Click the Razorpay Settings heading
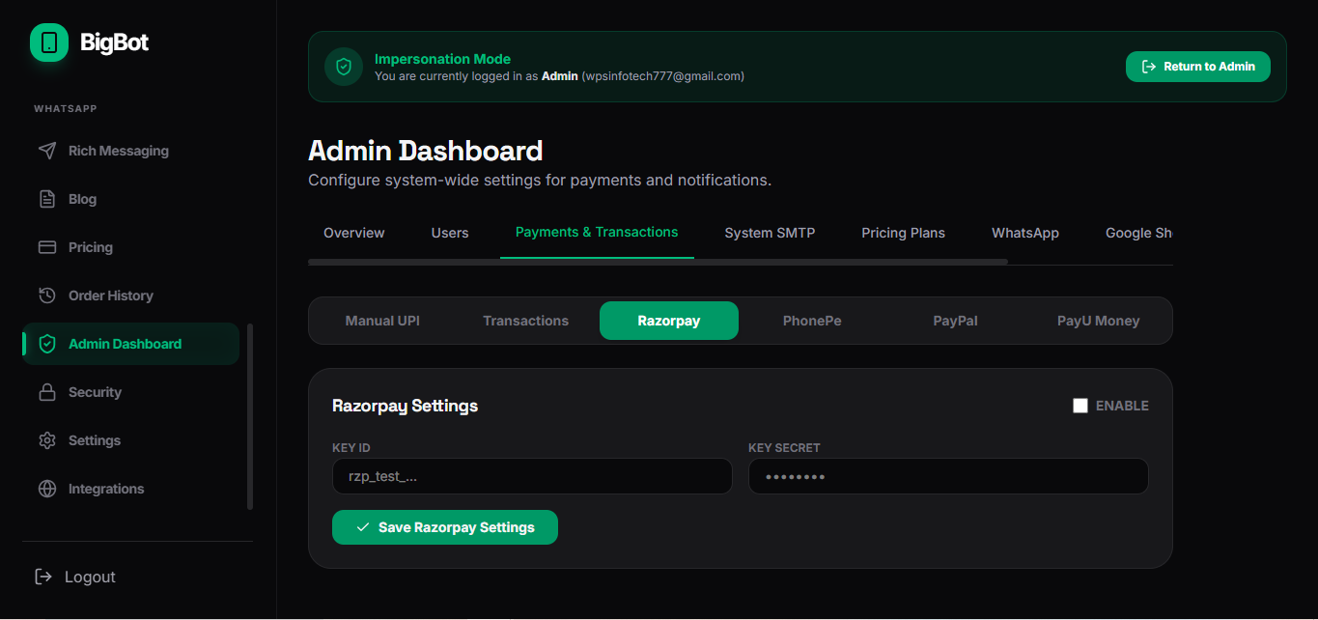Viewport: 1318px width, 620px height. [x=405, y=406]
